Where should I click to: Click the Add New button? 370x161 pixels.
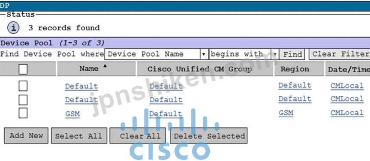tap(26, 136)
